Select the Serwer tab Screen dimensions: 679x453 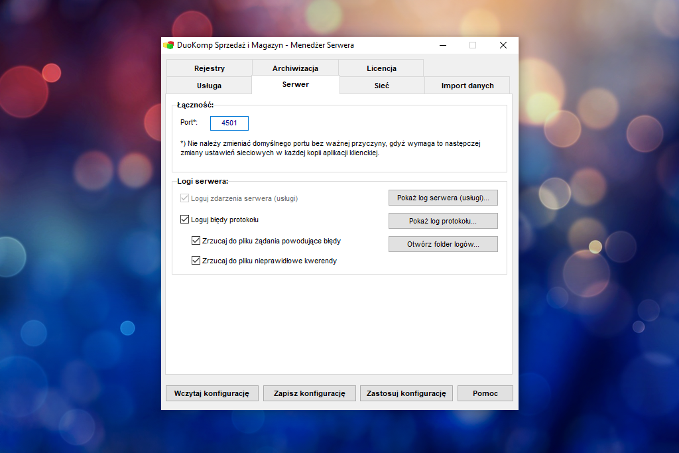pyautogui.click(x=296, y=84)
